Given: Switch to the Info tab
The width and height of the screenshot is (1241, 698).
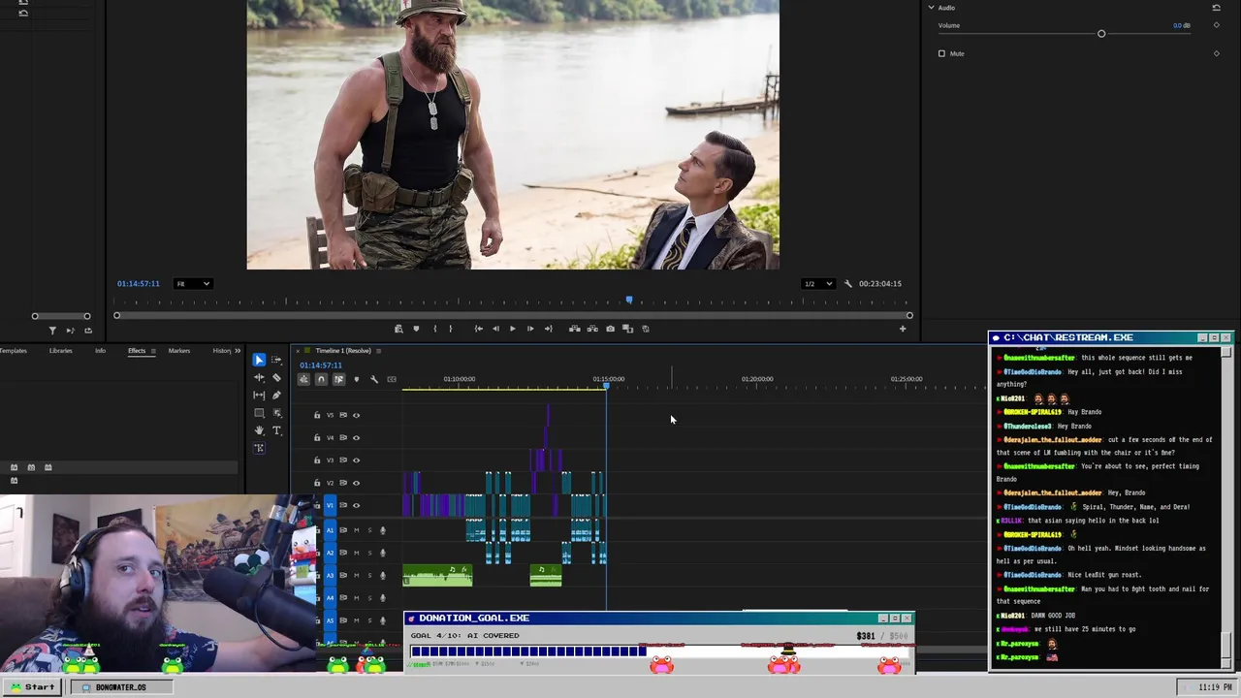Looking at the screenshot, I should [x=100, y=351].
